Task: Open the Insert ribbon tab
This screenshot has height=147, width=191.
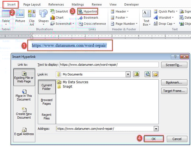Action: (x=11, y=4)
